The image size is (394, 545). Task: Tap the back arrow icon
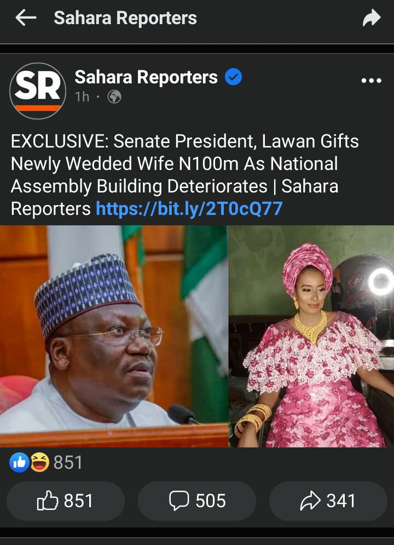coord(26,18)
